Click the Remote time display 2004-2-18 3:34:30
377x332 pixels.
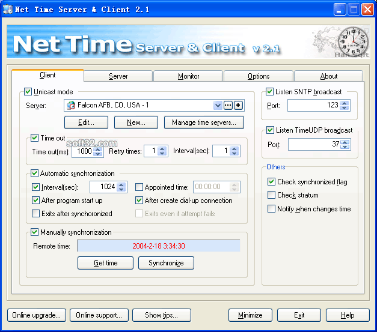159,246
